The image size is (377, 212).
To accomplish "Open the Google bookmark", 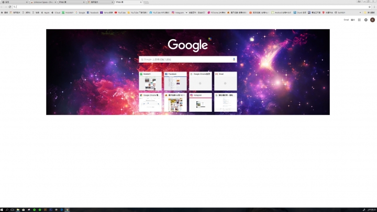I will pyautogui.click(x=80, y=13).
